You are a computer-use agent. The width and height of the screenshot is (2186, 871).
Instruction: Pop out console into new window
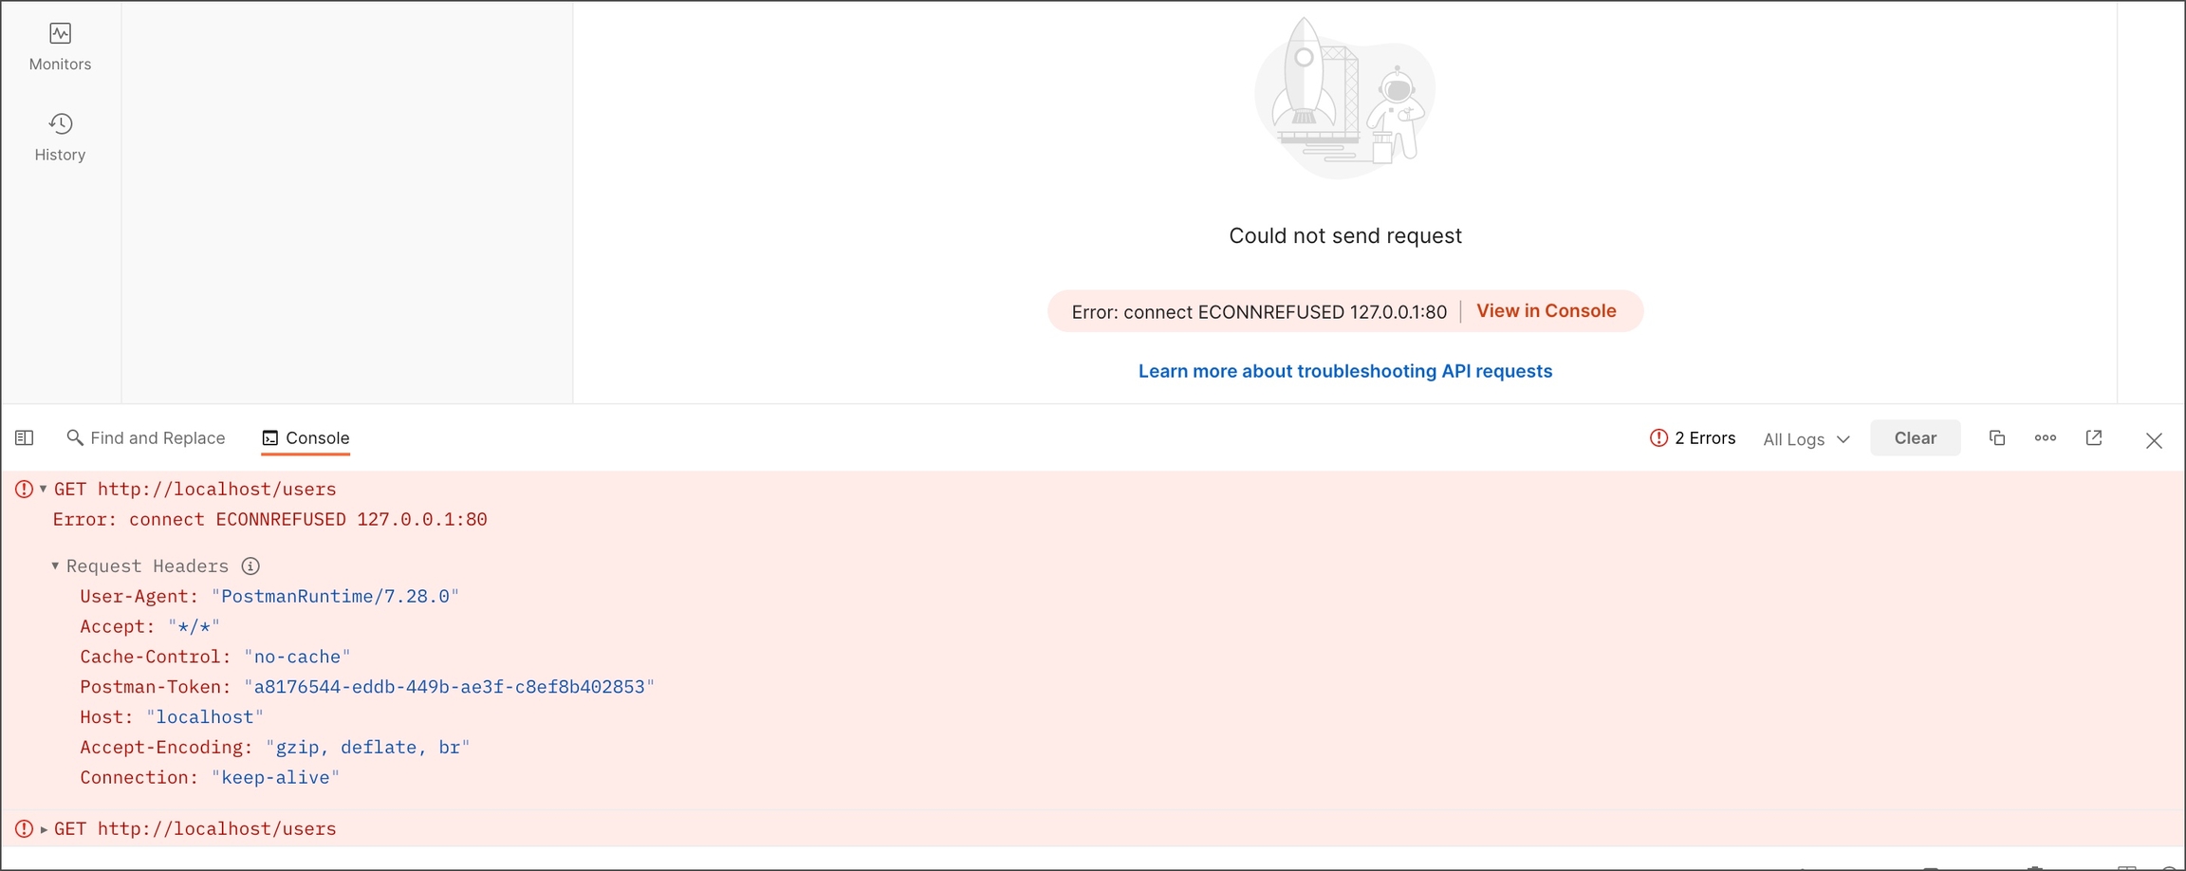click(2094, 437)
